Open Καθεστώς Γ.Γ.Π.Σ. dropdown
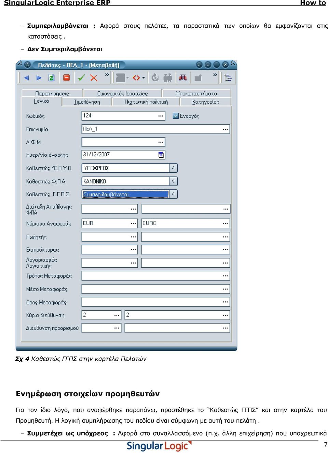This screenshot has width=328, height=453. pyautogui.click(x=173, y=194)
